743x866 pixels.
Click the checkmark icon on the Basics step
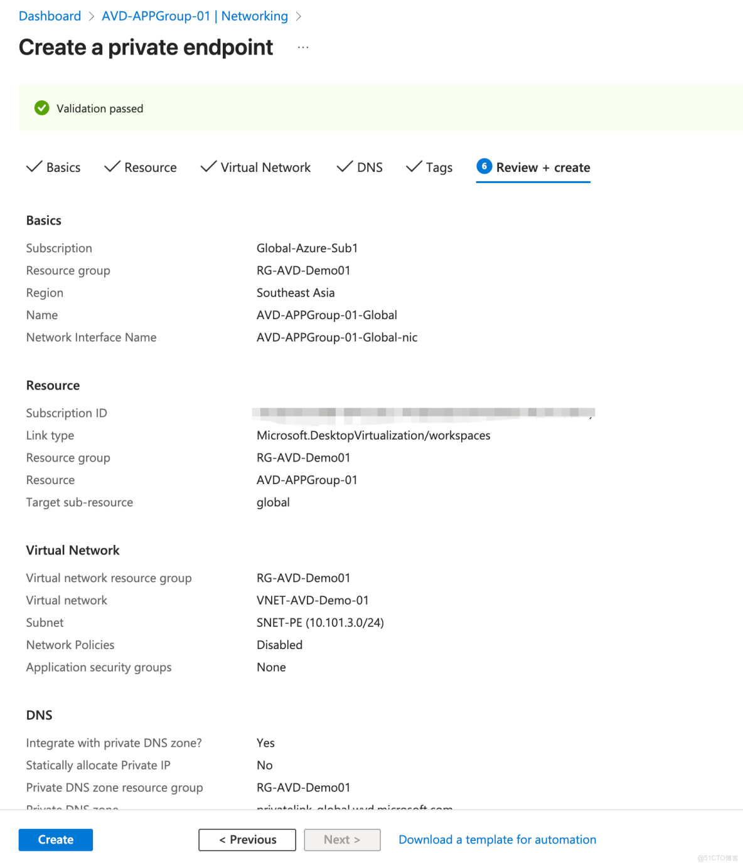click(35, 167)
